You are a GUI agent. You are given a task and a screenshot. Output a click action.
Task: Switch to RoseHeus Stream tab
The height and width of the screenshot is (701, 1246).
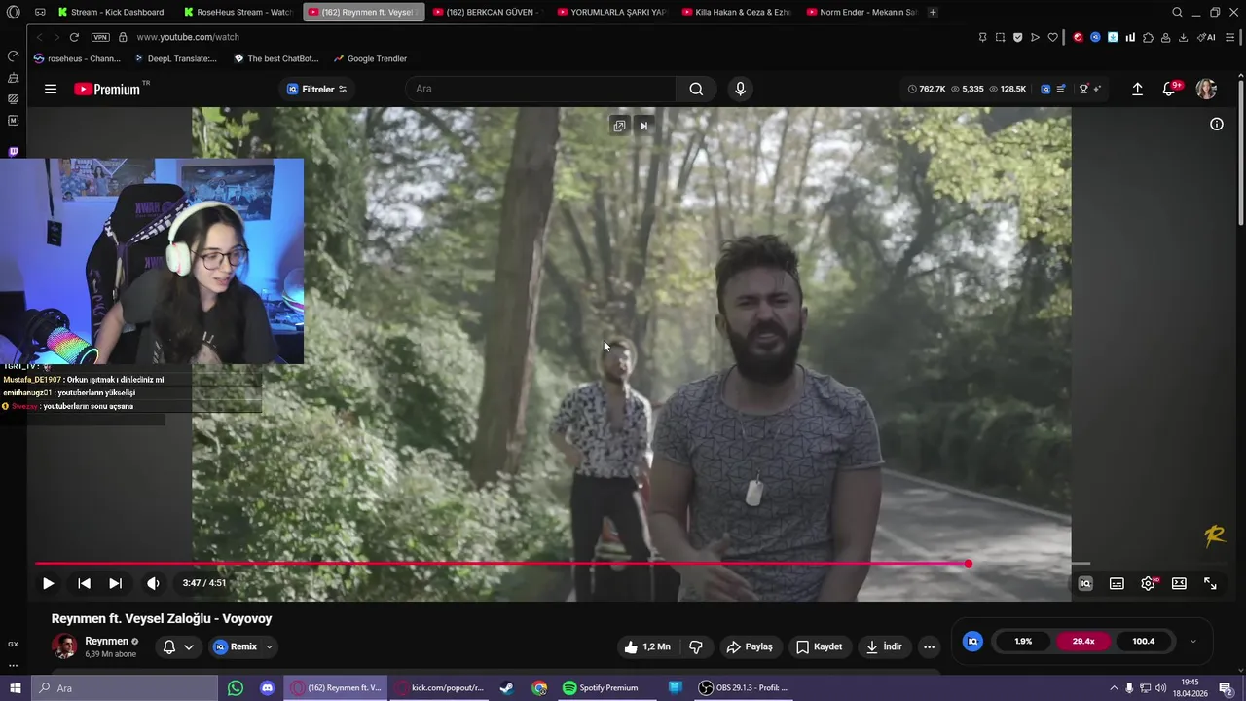238,12
